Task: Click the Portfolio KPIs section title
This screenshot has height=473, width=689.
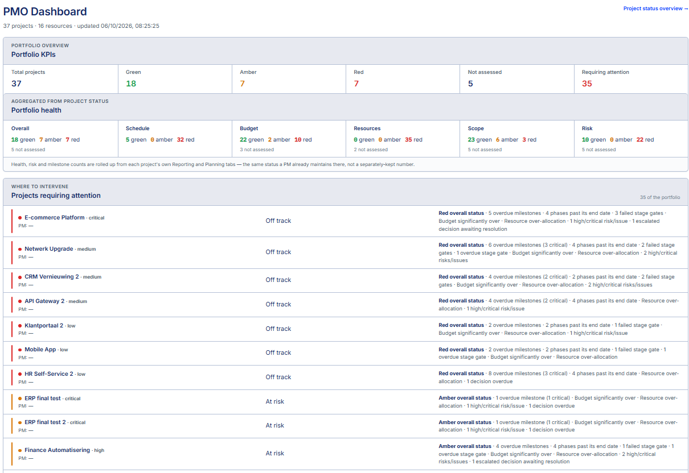Action: point(34,55)
